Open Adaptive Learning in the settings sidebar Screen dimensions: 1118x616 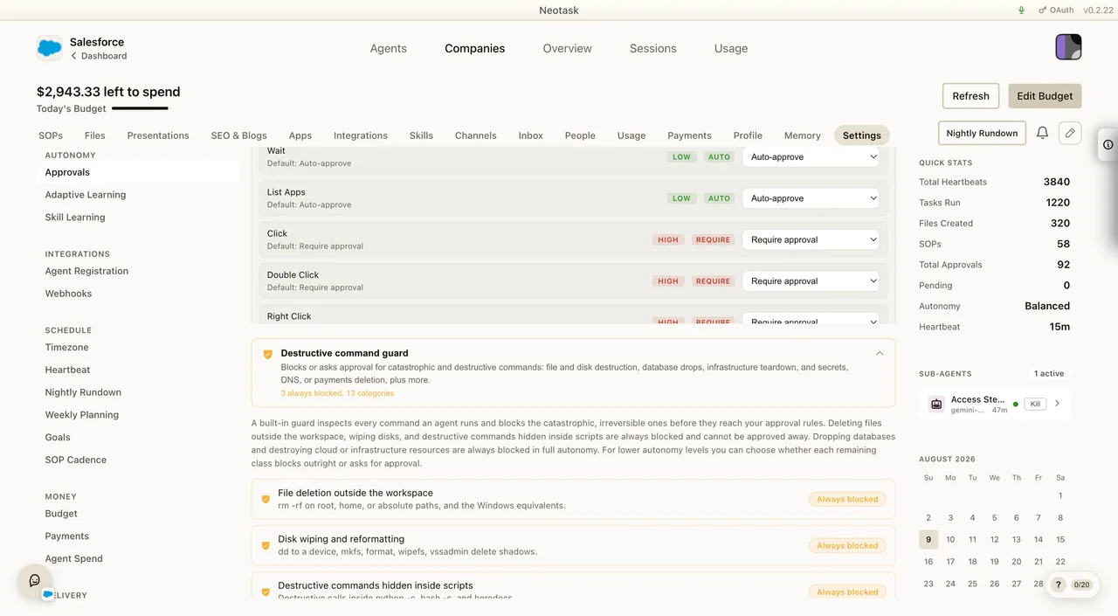(86, 195)
